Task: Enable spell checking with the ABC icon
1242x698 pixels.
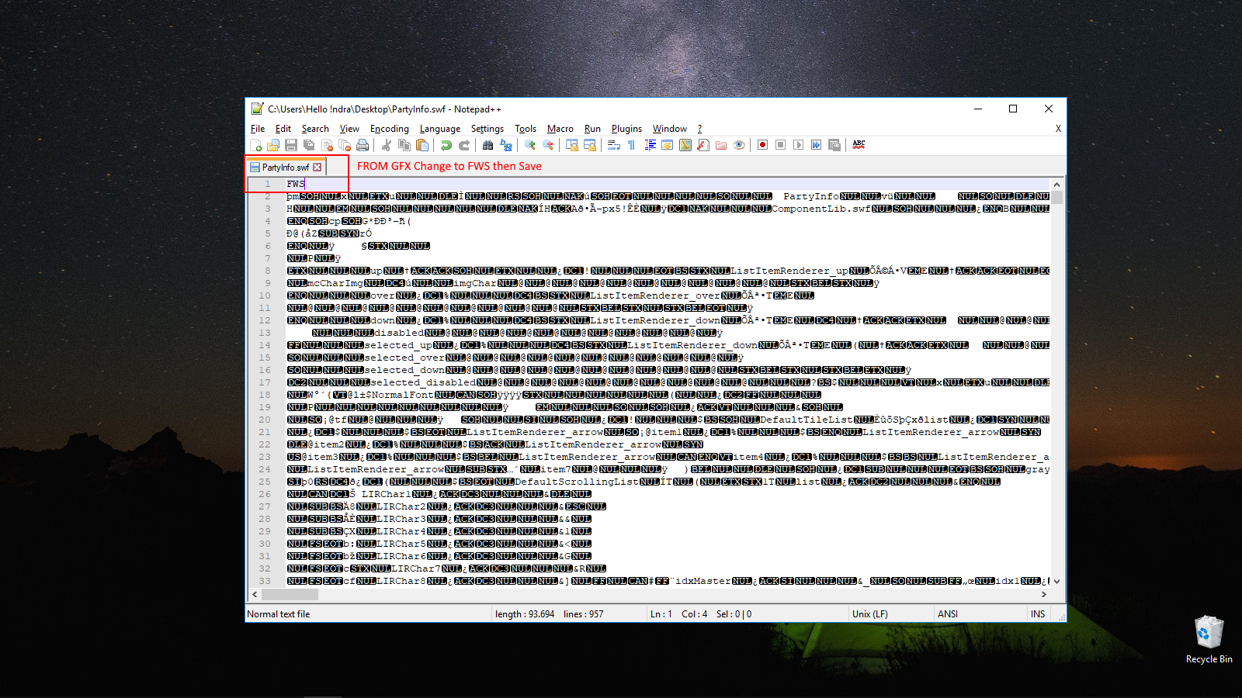Action: (859, 145)
